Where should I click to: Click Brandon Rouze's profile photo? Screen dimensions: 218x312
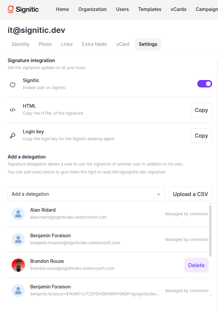coord(18,265)
